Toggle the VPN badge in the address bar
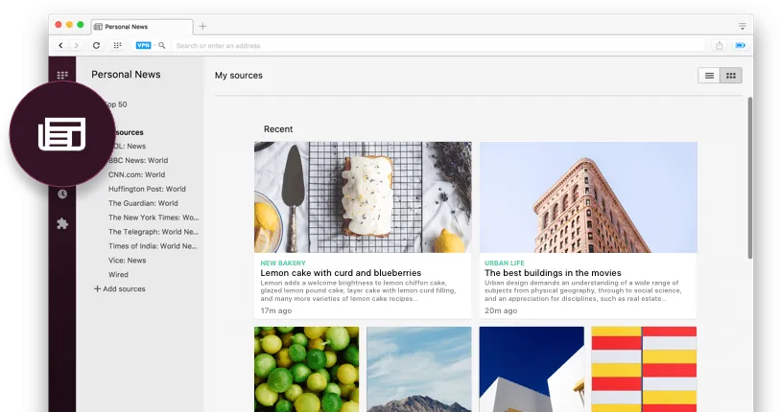The height and width of the screenshot is (412, 780). tap(143, 45)
